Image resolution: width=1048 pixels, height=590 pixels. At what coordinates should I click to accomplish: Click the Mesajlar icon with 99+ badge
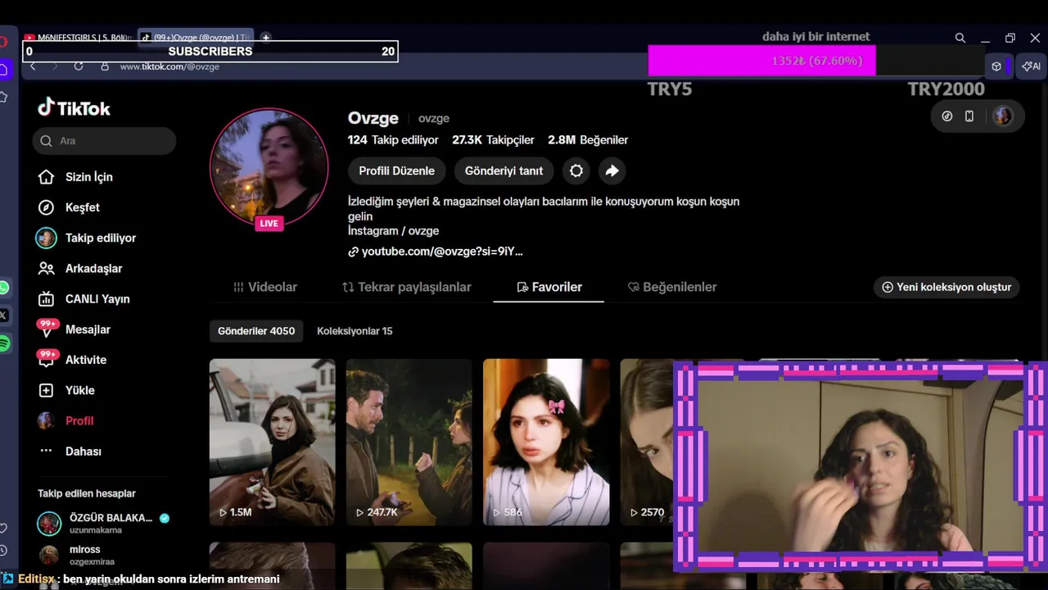coord(47,329)
